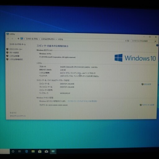Click the Up arrow navigation button

coord(18,39)
